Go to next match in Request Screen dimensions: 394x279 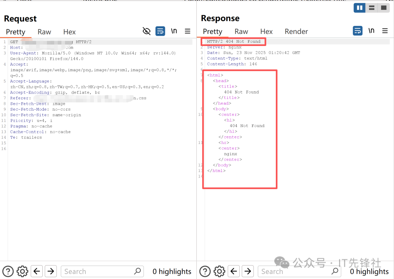[x=51, y=271]
